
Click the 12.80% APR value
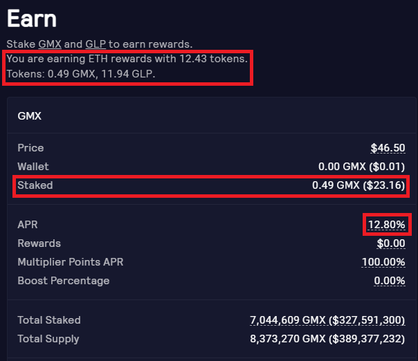point(387,225)
